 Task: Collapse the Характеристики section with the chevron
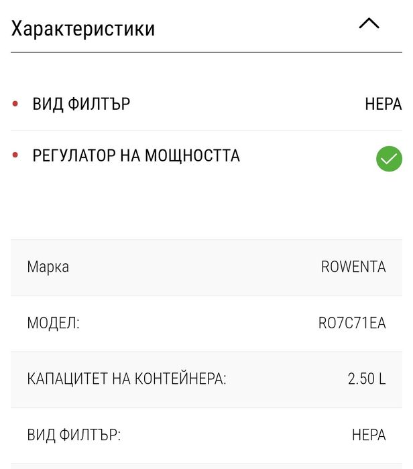[x=369, y=24]
